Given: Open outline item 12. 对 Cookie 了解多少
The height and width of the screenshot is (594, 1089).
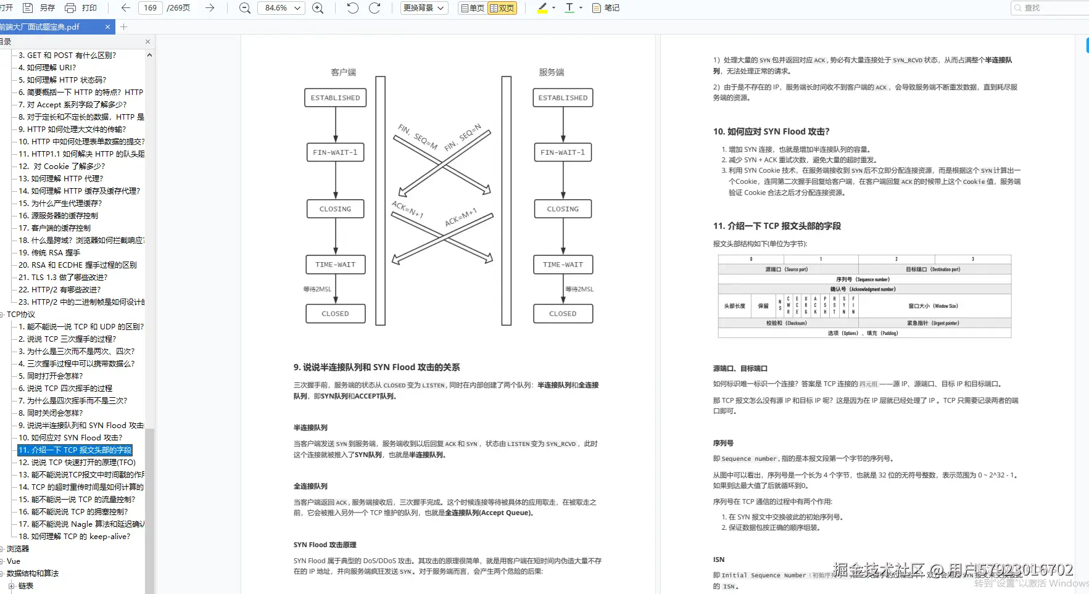Looking at the screenshot, I should pos(62,167).
